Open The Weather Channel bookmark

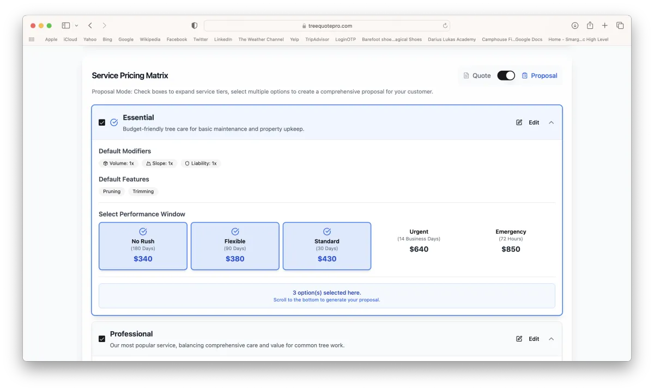[x=261, y=39]
